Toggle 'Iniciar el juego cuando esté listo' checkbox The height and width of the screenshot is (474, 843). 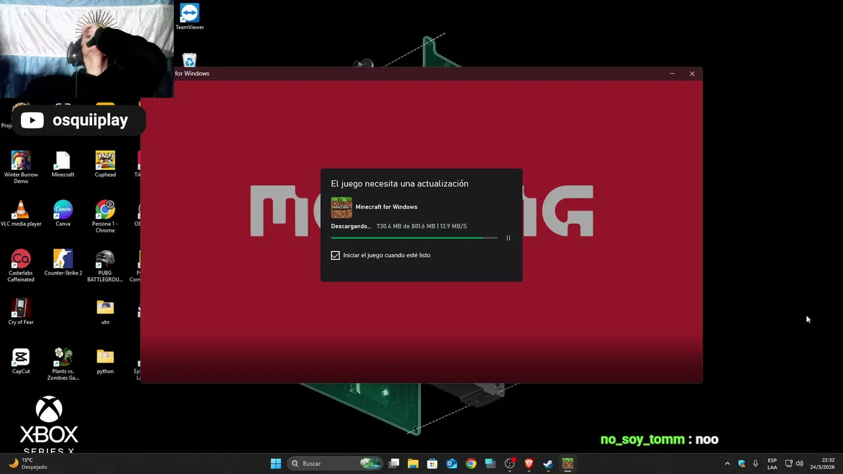(x=335, y=255)
